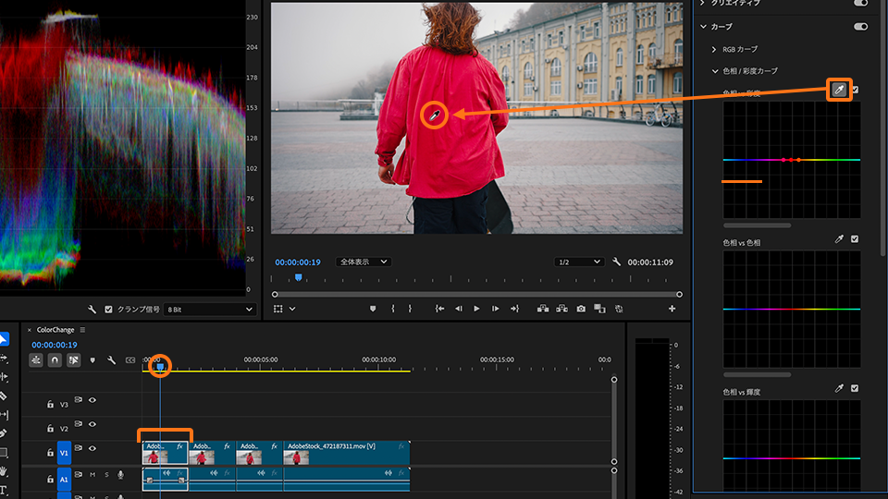
Task: Open the button editor plus icon
Action: coord(672,309)
